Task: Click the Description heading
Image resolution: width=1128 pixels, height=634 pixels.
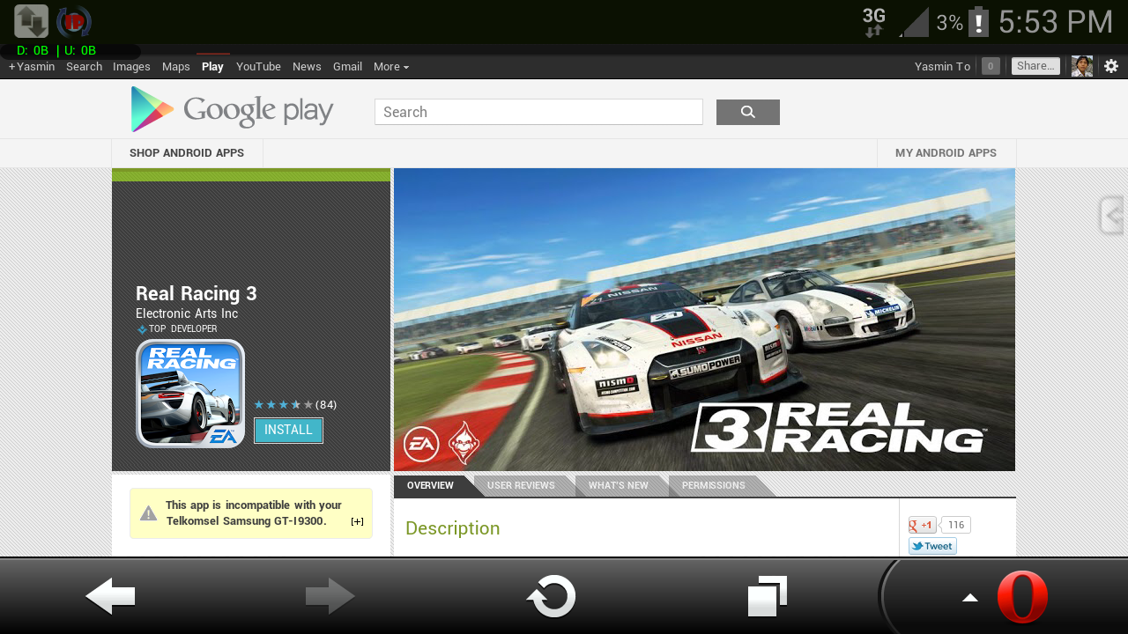Action: [453, 528]
